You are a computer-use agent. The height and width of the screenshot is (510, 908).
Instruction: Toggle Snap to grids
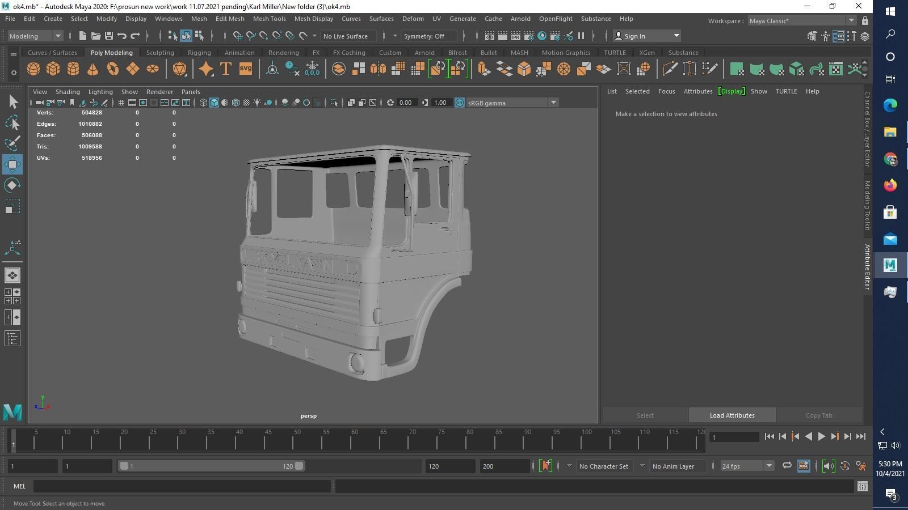tap(238, 36)
